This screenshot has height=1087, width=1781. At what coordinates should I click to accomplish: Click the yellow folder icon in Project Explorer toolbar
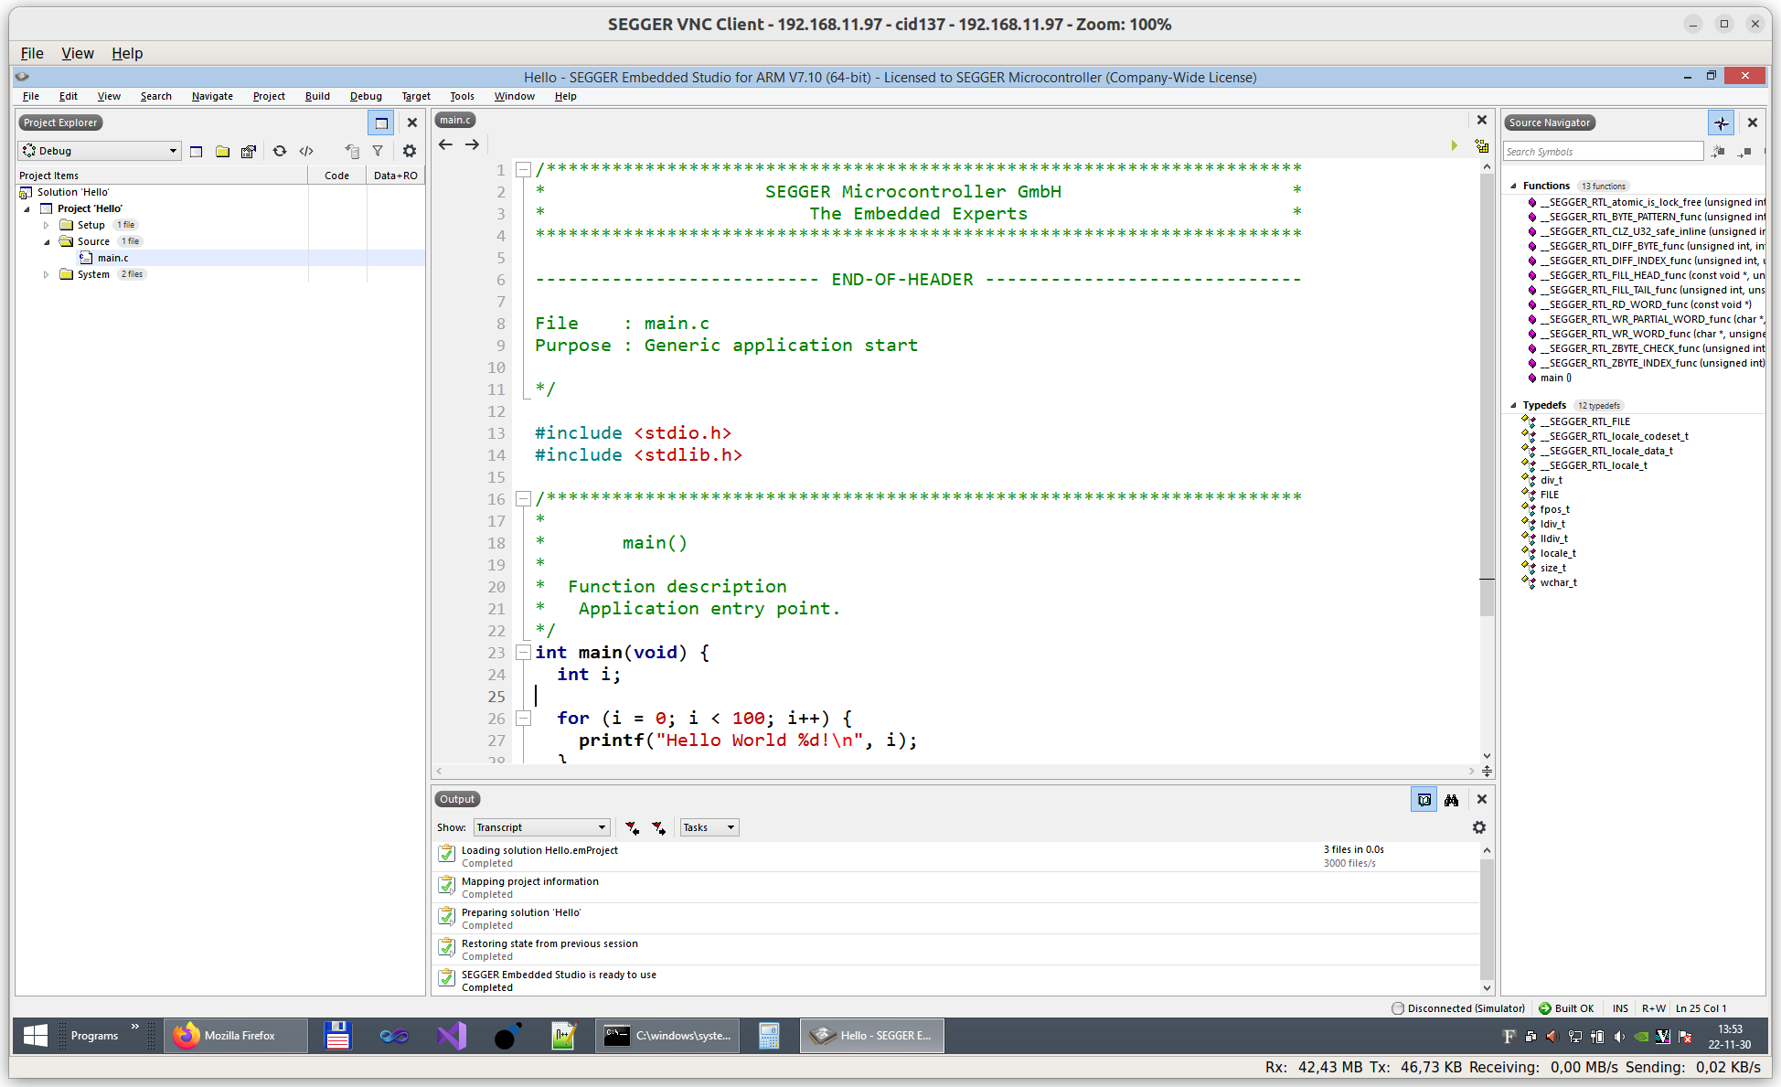(222, 151)
